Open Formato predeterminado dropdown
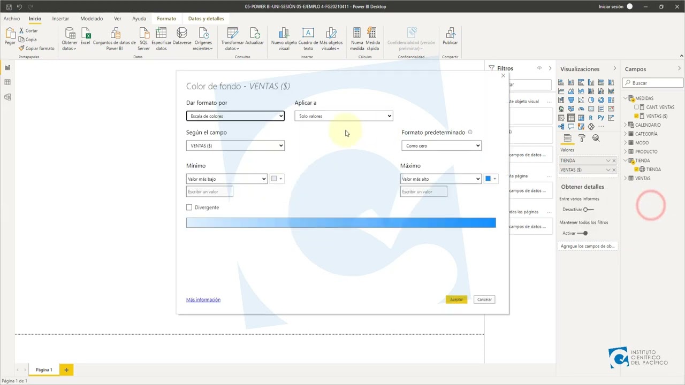Image resolution: width=685 pixels, height=385 pixels. pos(441,145)
